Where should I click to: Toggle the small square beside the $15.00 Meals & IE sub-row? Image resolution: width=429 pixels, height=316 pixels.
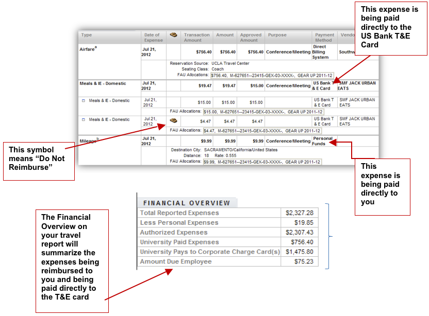tap(84, 100)
